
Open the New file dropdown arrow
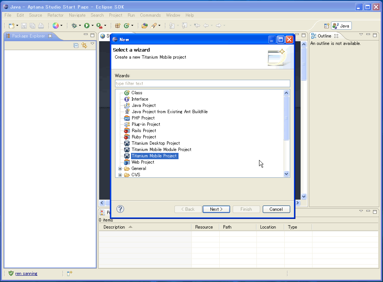click(x=17, y=26)
